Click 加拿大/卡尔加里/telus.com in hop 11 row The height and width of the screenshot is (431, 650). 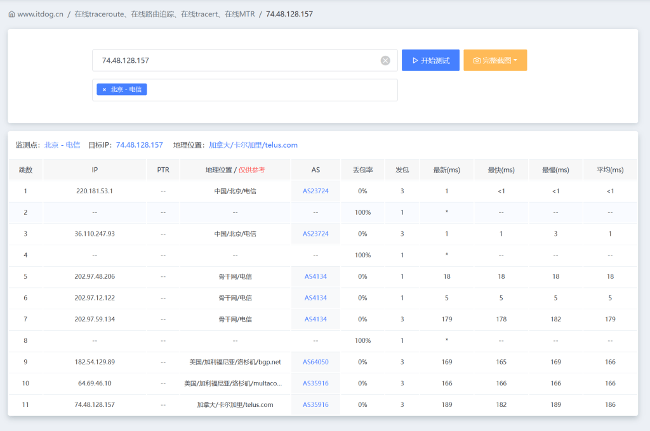point(235,404)
